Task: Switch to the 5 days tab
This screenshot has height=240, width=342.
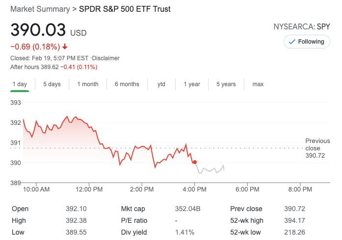Action: click(52, 84)
